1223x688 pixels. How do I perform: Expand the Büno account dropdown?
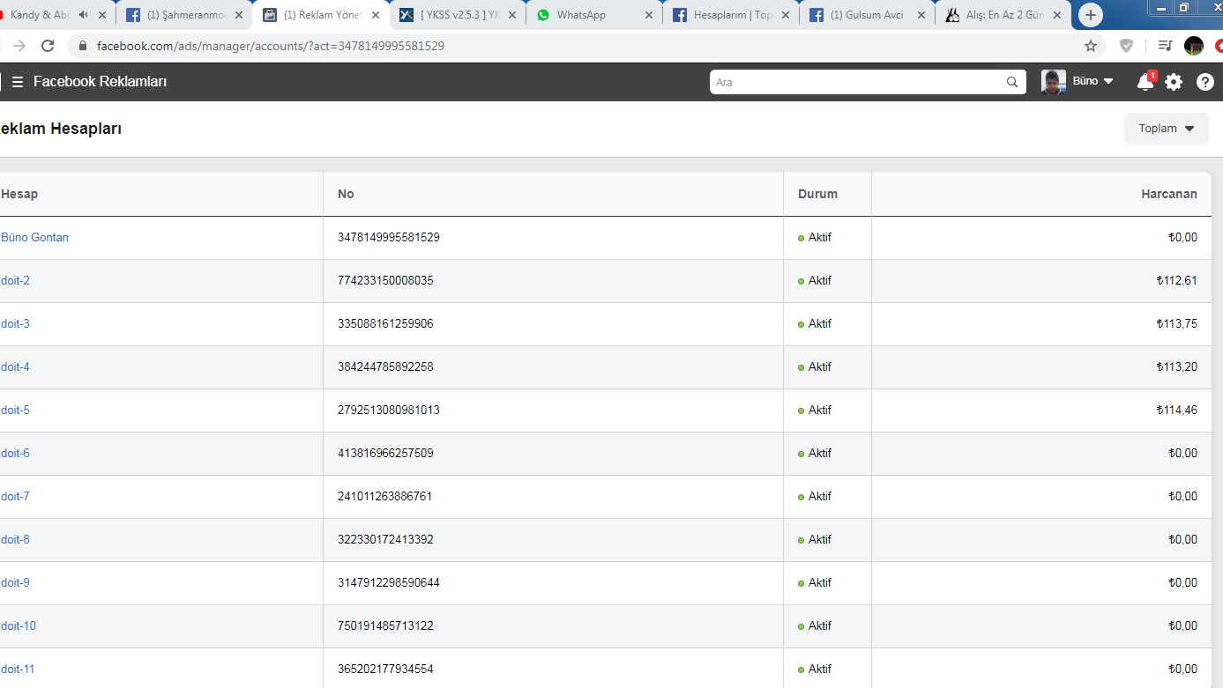(x=1078, y=81)
